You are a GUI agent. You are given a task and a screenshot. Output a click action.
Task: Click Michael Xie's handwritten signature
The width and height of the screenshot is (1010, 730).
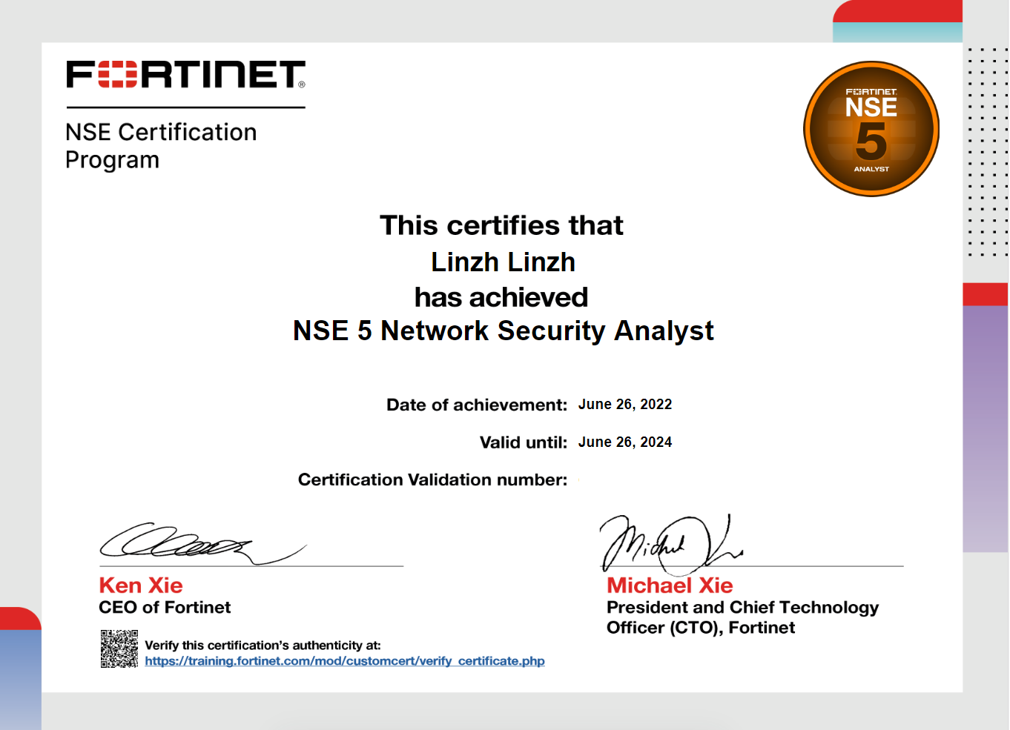click(x=670, y=545)
